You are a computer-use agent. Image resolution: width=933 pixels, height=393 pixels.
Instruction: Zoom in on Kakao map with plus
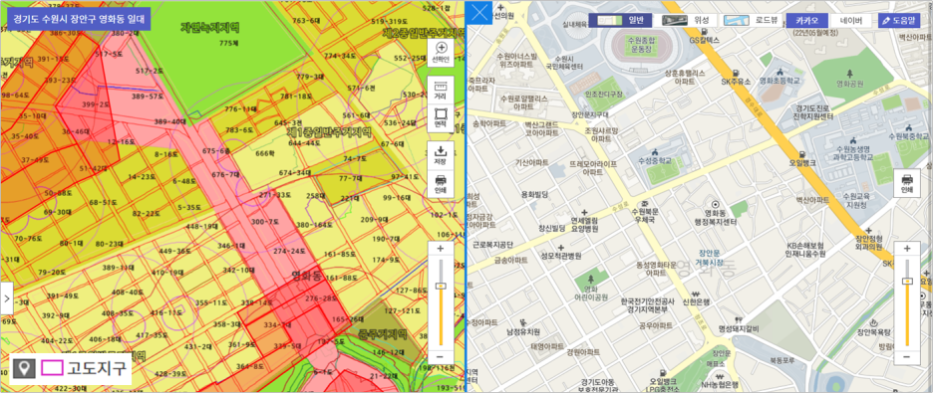coord(907,248)
